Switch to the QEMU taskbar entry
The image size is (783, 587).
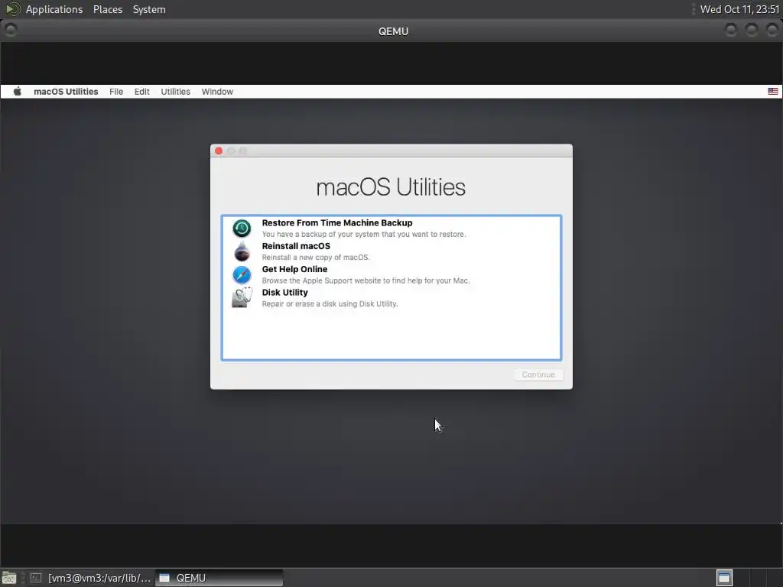(x=219, y=578)
